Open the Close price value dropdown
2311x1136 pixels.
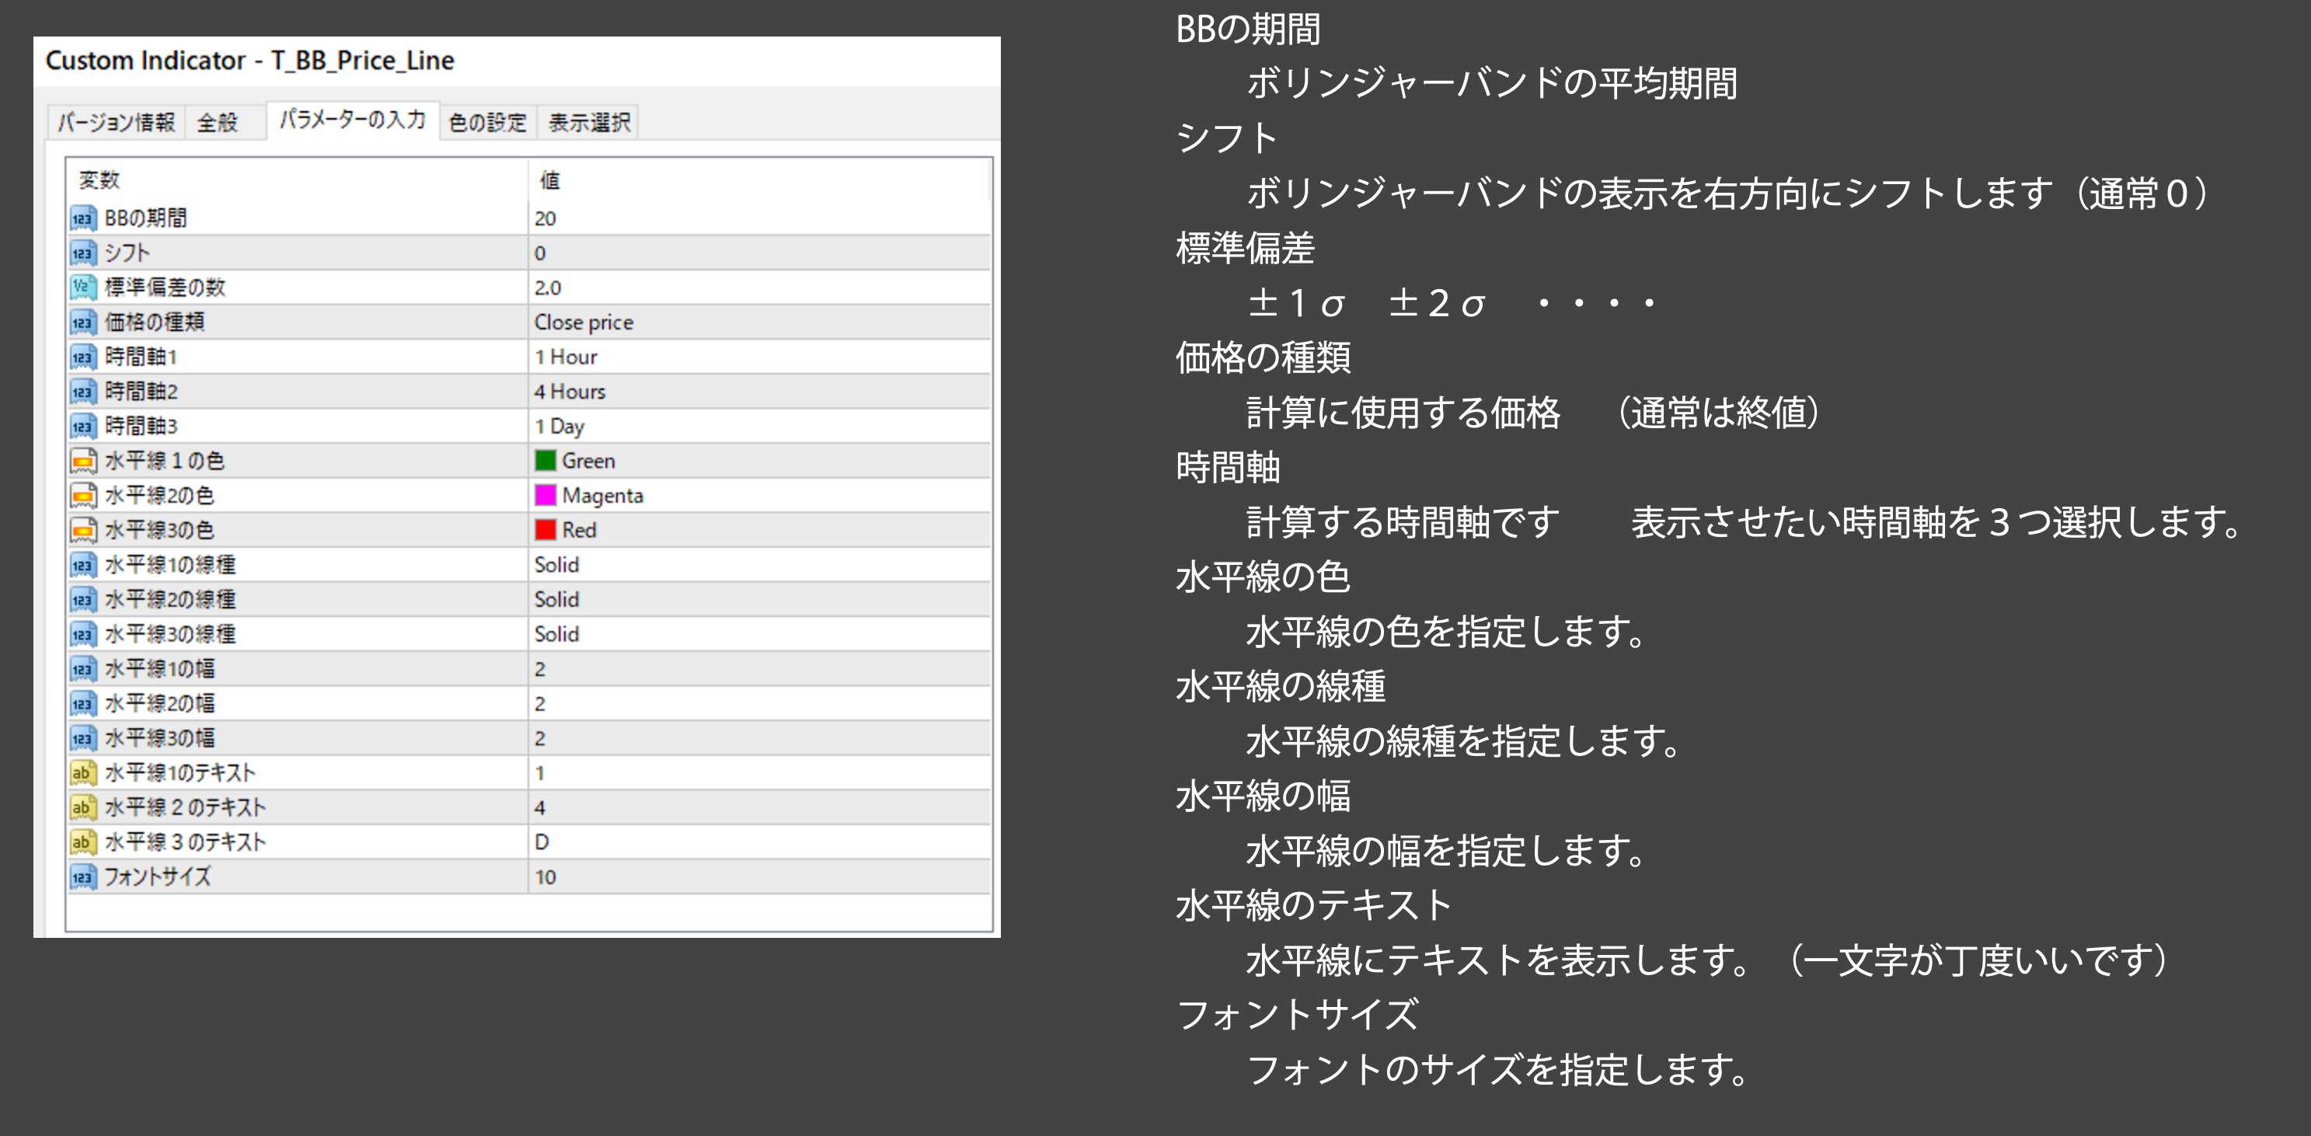(x=583, y=322)
